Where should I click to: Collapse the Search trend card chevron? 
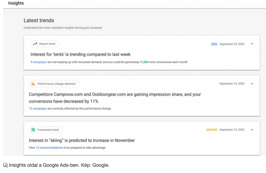point(252,44)
